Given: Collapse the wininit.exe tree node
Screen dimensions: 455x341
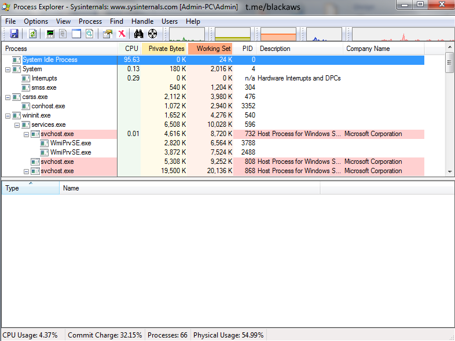Looking at the screenshot, I should pos(8,116).
